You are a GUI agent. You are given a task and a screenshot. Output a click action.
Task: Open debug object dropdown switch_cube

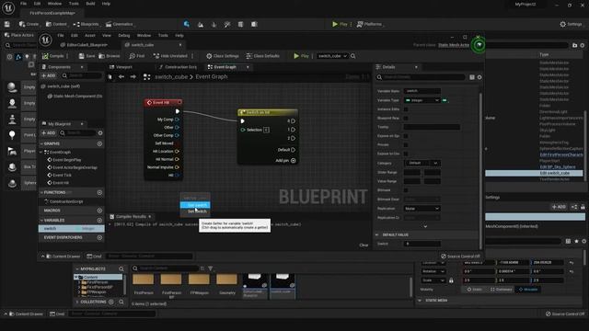point(332,56)
